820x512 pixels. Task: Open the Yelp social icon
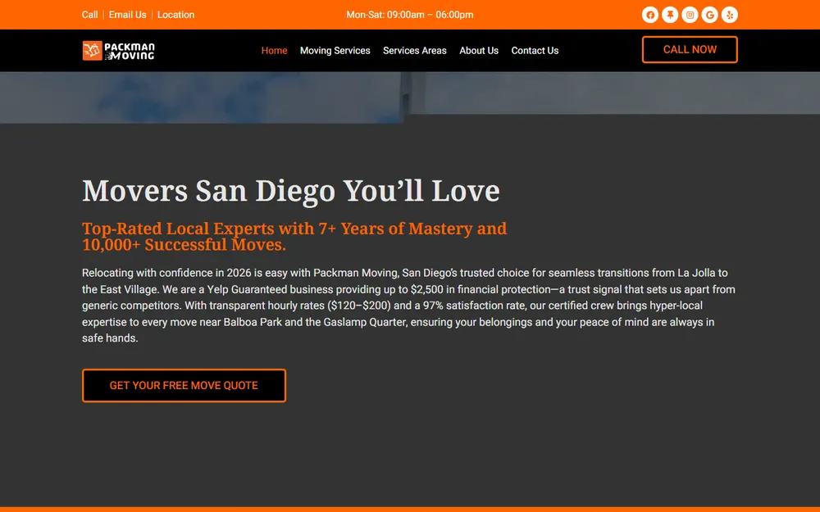pyautogui.click(x=730, y=15)
